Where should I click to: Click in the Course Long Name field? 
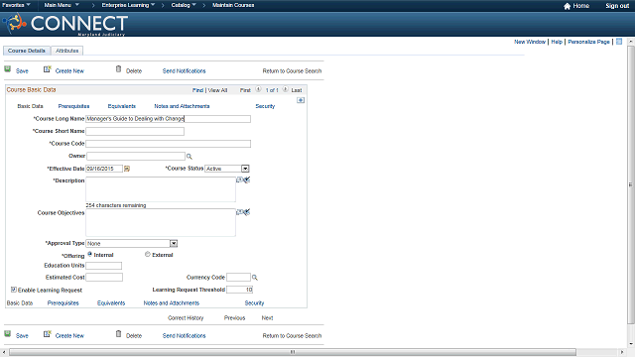coord(168,119)
